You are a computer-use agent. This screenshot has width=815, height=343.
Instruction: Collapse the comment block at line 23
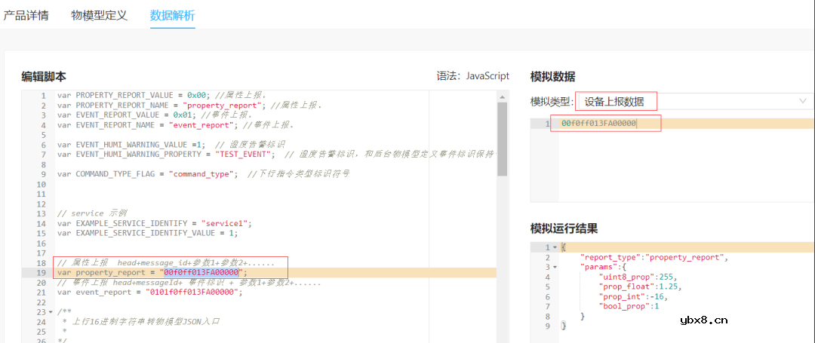pos(51,312)
